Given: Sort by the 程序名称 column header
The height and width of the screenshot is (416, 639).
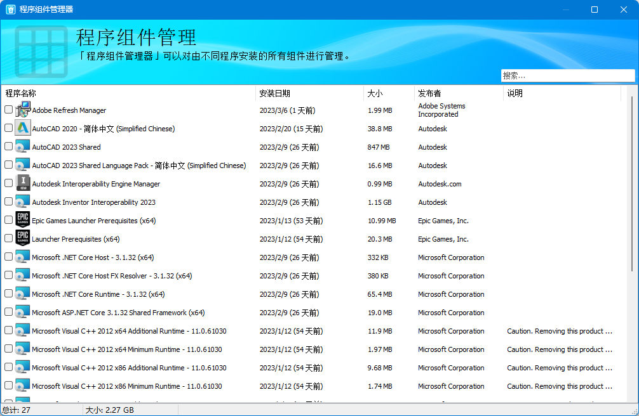Looking at the screenshot, I should coord(128,93).
